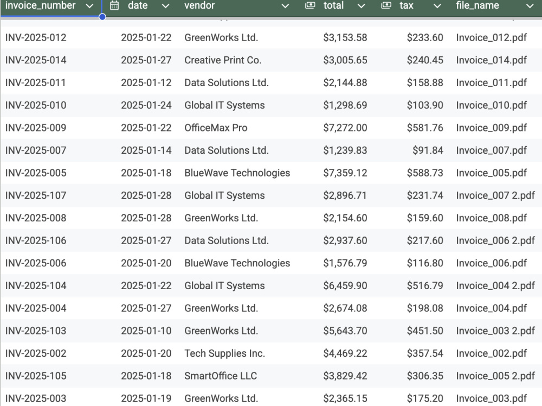Select cell INV-2025-104
This screenshot has width=542, height=406.
click(36, 285)
